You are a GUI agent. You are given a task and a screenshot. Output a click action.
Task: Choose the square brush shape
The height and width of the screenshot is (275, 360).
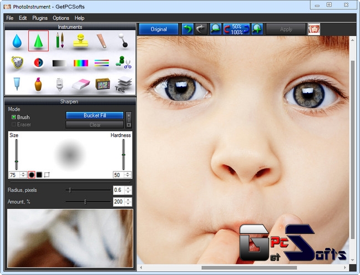pos(39,175)
